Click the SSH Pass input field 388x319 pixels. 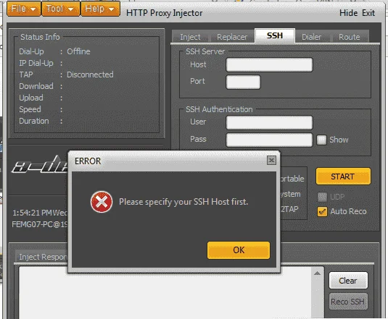click(269, 140)
